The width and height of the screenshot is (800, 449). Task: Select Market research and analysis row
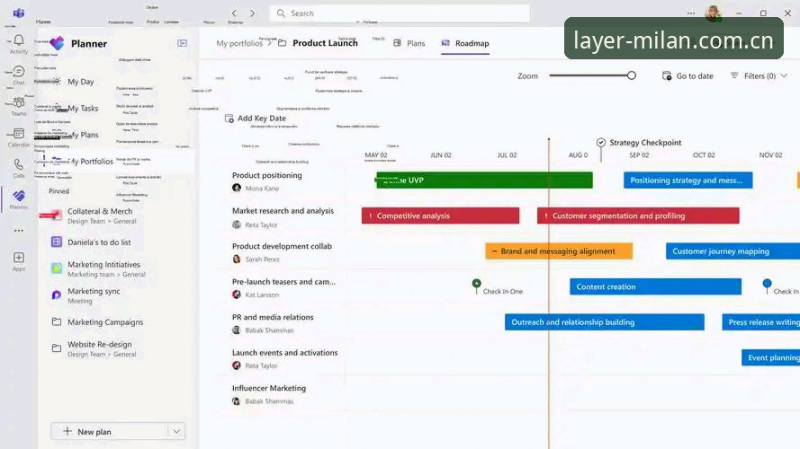click(283, 211)
